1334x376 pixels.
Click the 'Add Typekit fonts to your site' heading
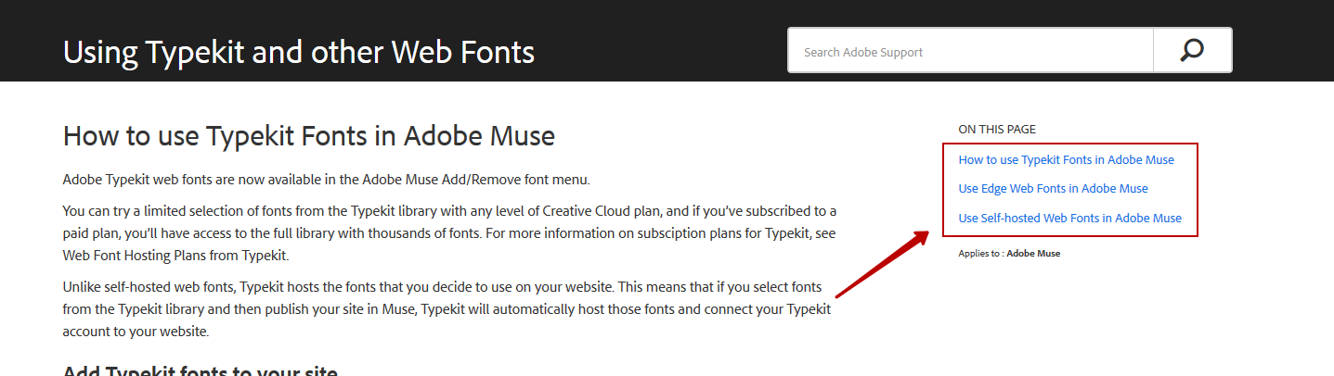200,370
